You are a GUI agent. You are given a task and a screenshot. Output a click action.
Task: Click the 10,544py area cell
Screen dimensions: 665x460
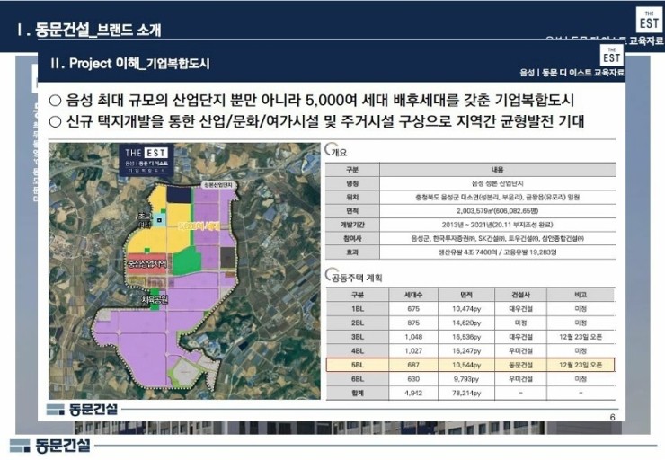[466, 365]
